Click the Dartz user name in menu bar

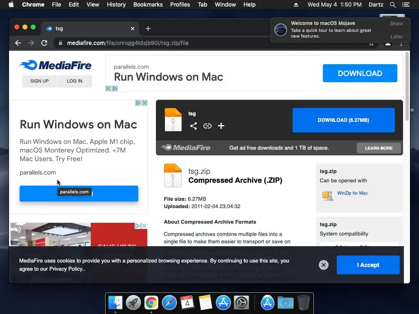pyautogui.click(x=376, y=4)
